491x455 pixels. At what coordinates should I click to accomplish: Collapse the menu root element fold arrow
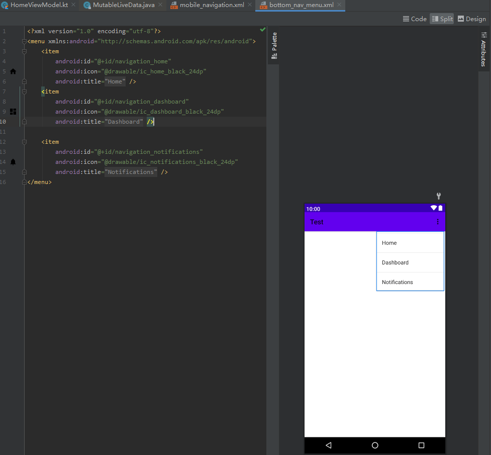click(x=24, y=41)
